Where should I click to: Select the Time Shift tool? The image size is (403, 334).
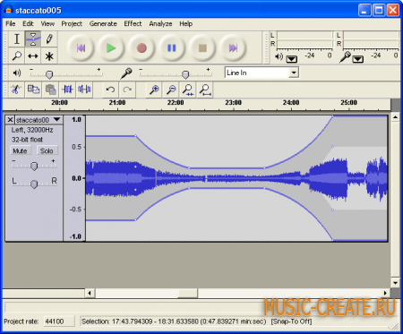pos(33,56)
